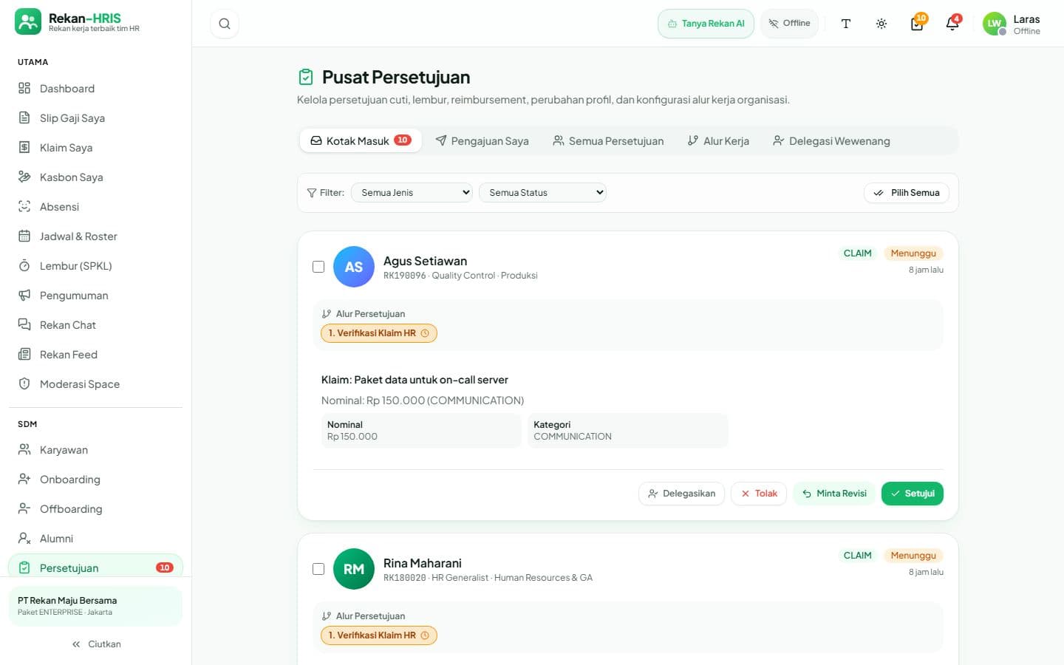Open the notifications bell icon
Screen dimensions: 1064x665
coord(952,24)
